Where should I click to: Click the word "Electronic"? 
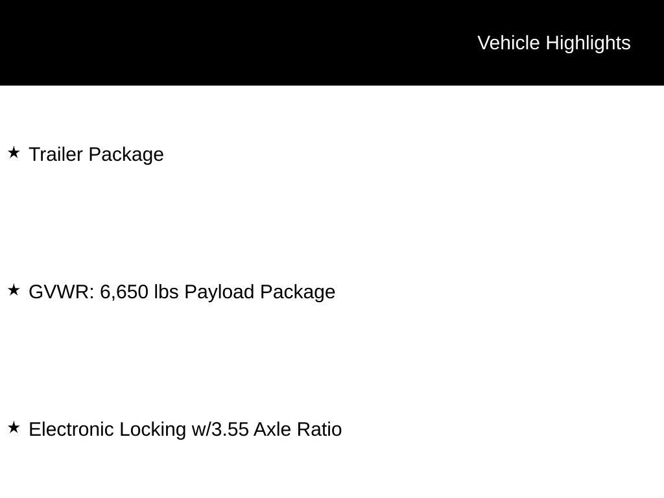pyautogui.click(x=71, y=429)
